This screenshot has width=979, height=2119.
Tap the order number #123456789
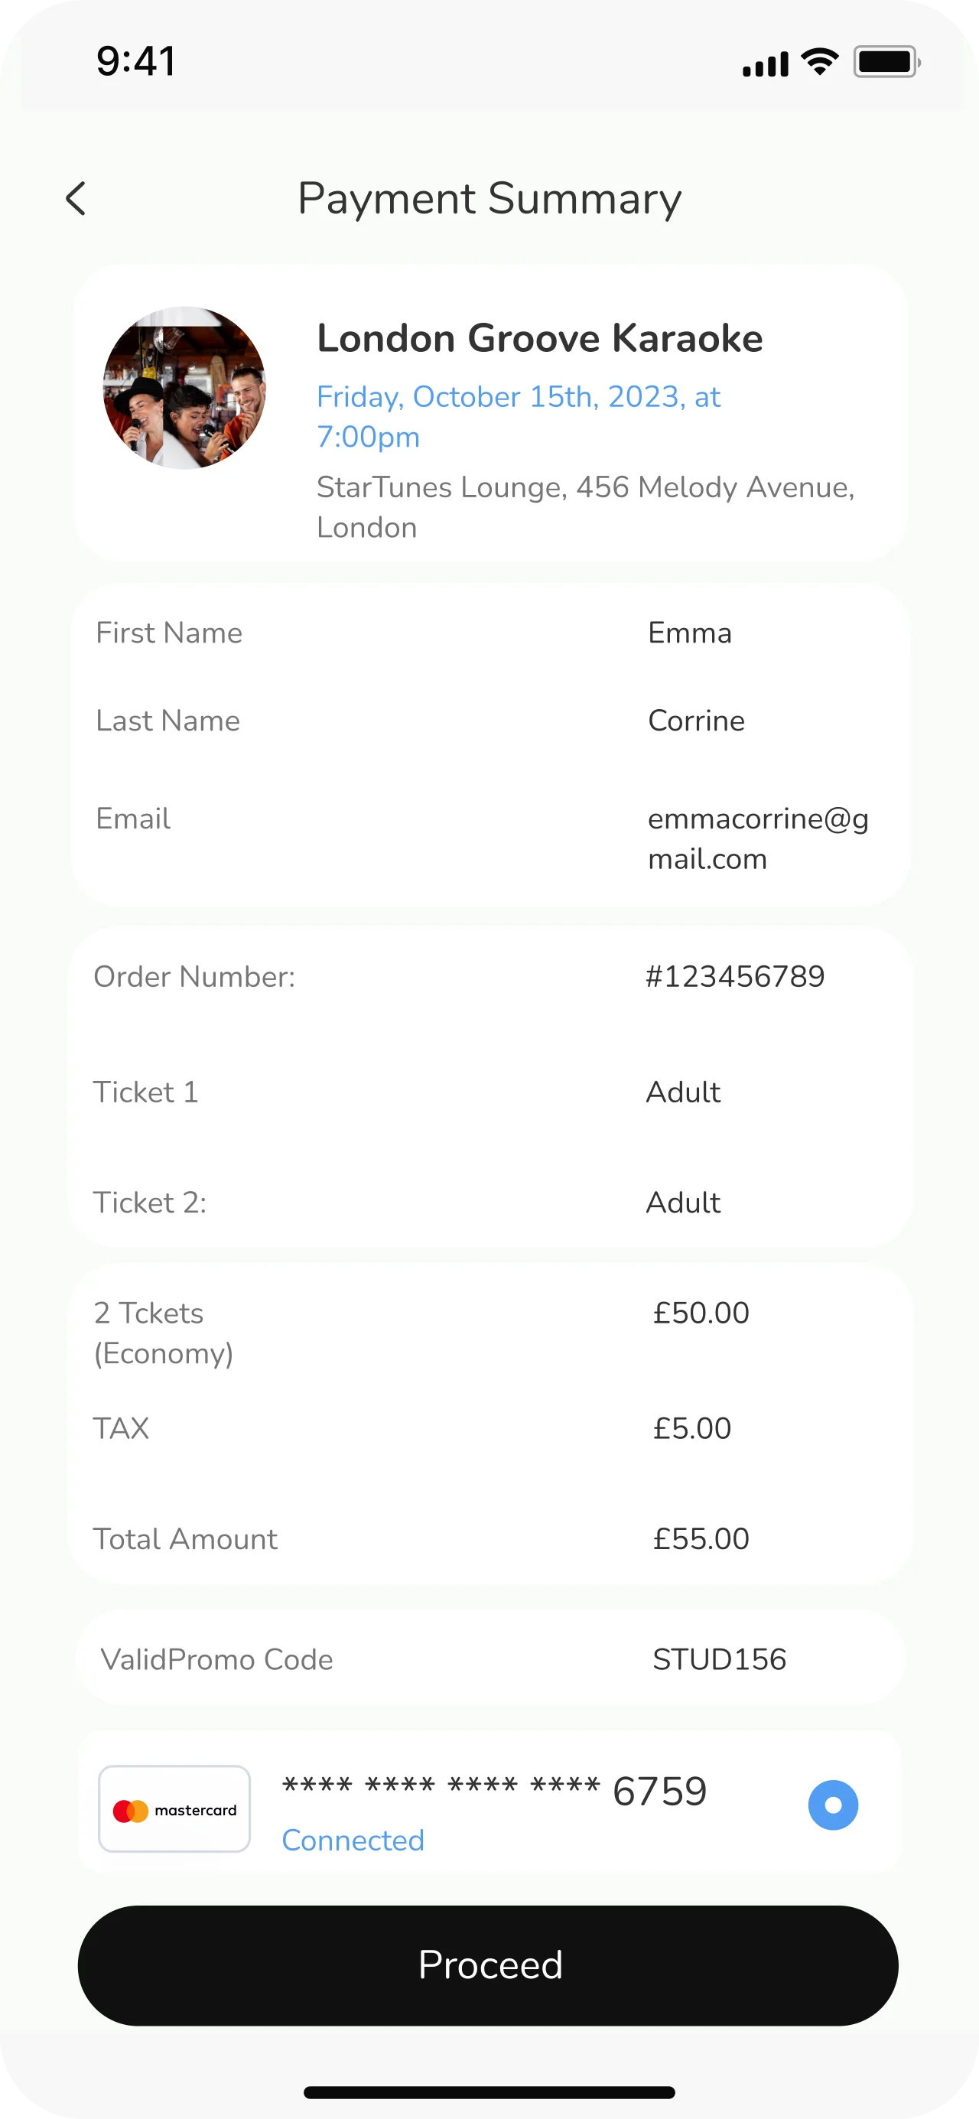[735, 976]
